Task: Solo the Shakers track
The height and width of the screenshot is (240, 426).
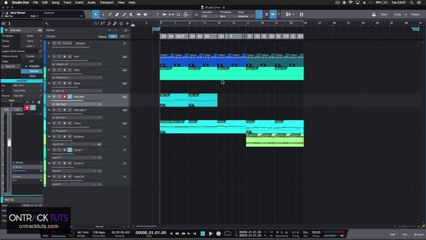Action: pyautogui.click(x=59, y=137)
